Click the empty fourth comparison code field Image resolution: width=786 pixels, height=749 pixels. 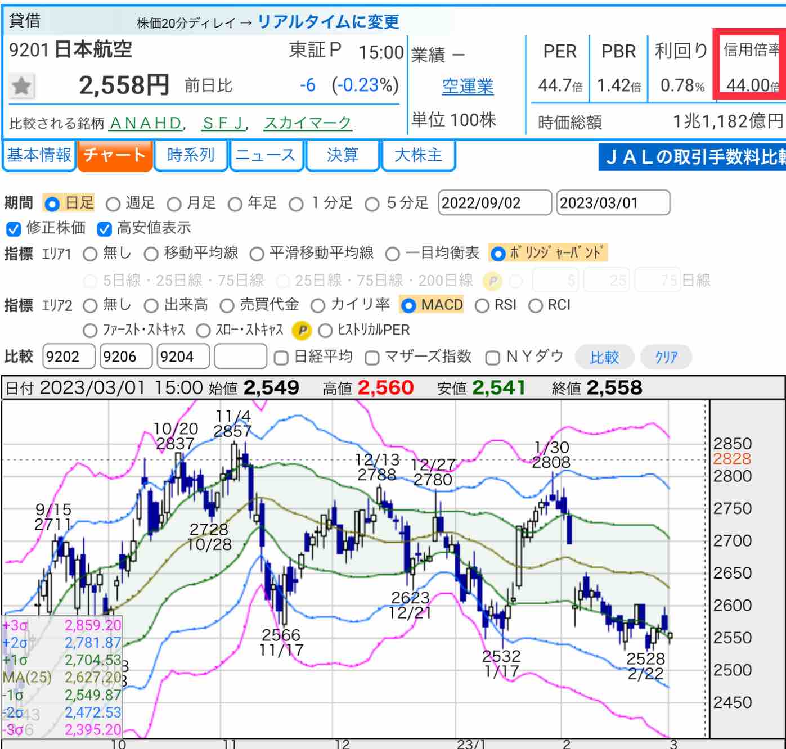pos(240,357)
